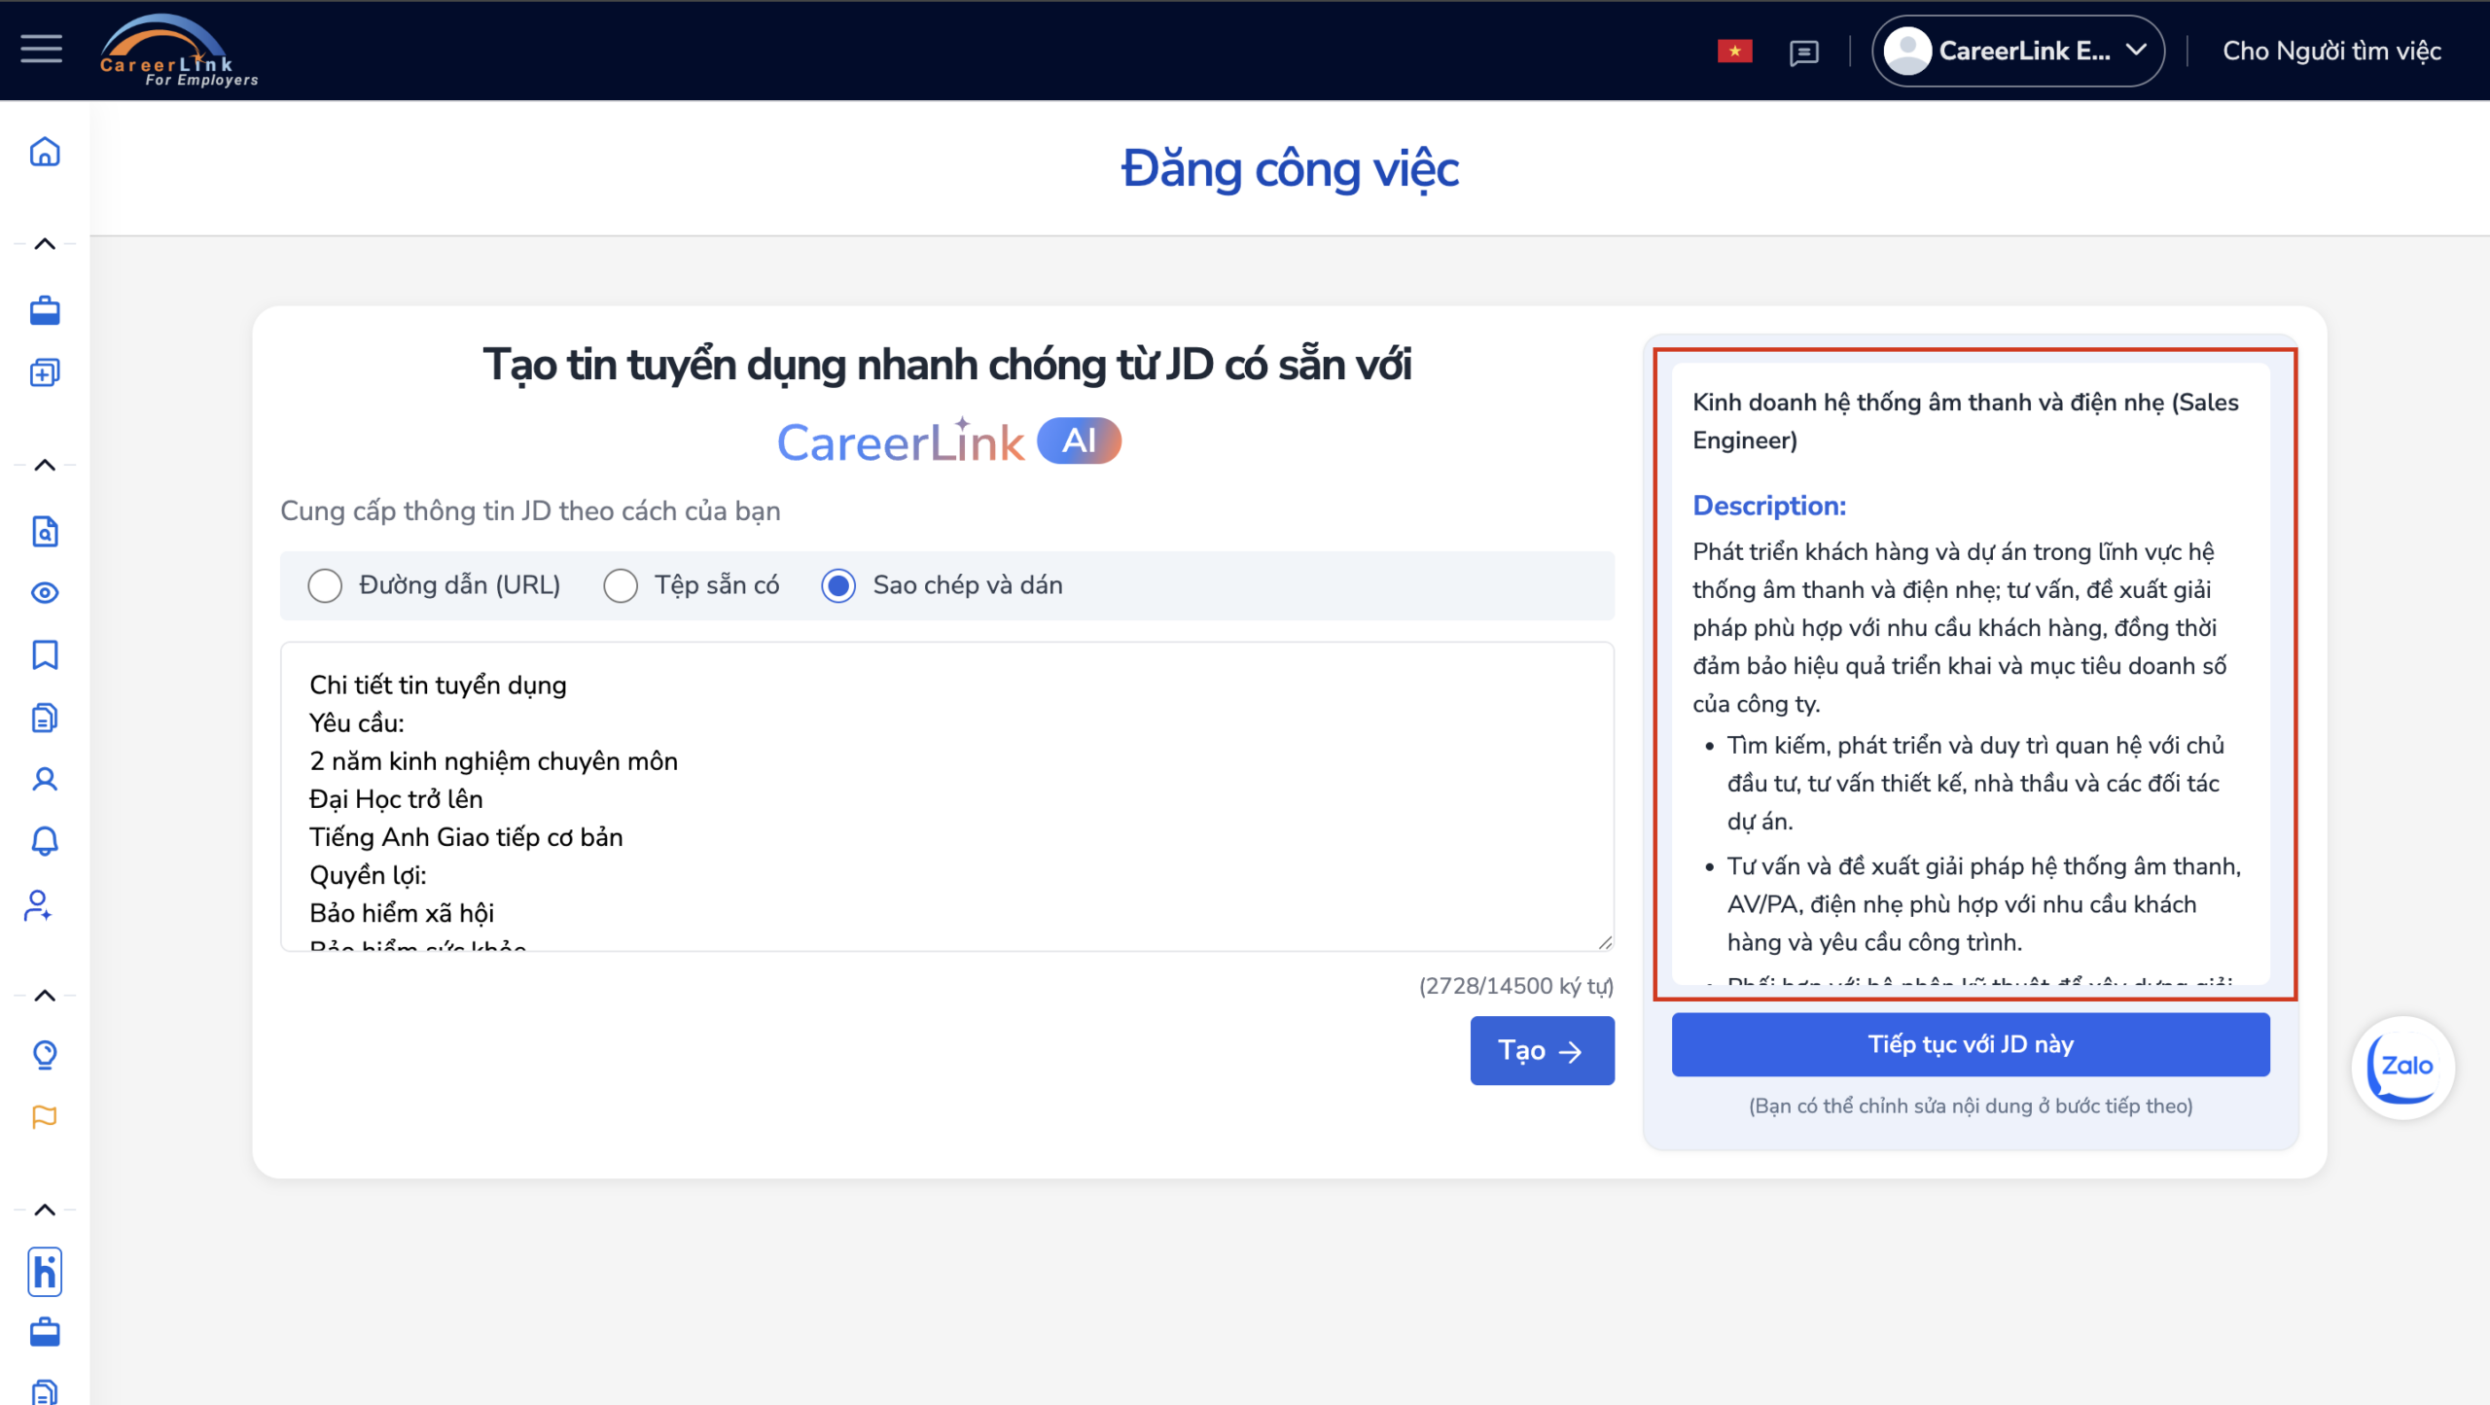The height and width of the screenshot is (1405, 2490).
Task: Click the user avatar in the account button
Action: point(1905,51)
